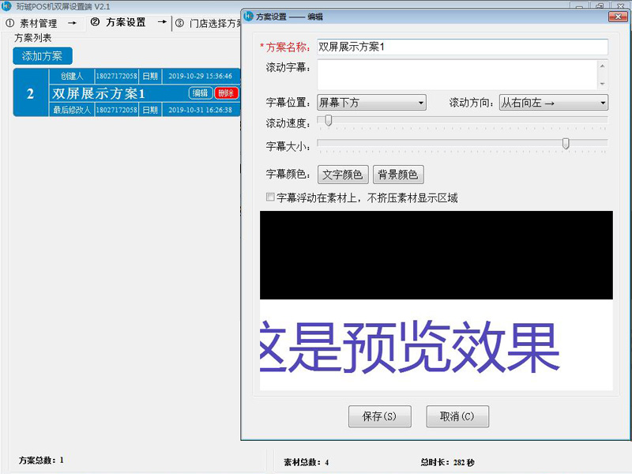Click the 滚动字幕 scrollbar down arrow
Image resolution: width=632 pixels, height=474 pixels.
[x=602, y=84]
